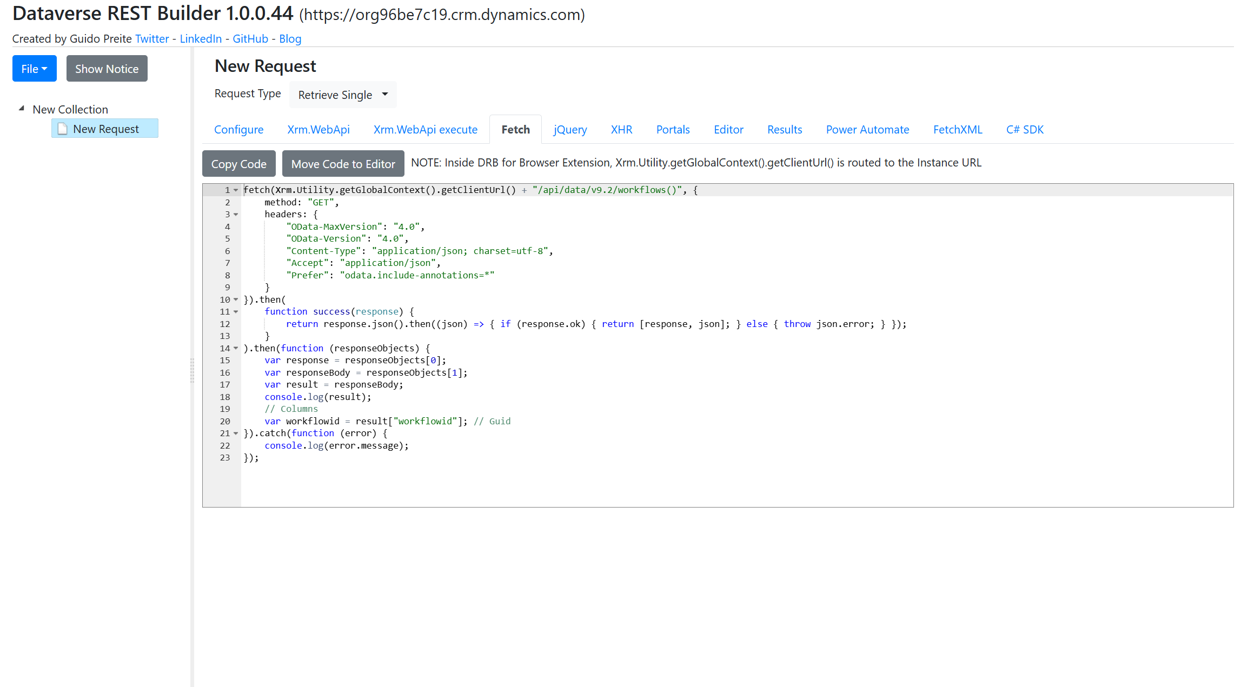
Task: Select the Fetch tab
Action: 515,130
